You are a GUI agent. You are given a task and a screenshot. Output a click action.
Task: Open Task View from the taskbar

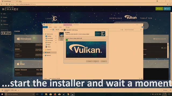click(x=37, y=94)
